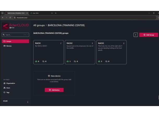The image size is (159, 117).
Task: Open the Devices section in sidebar
Action: 15,46
